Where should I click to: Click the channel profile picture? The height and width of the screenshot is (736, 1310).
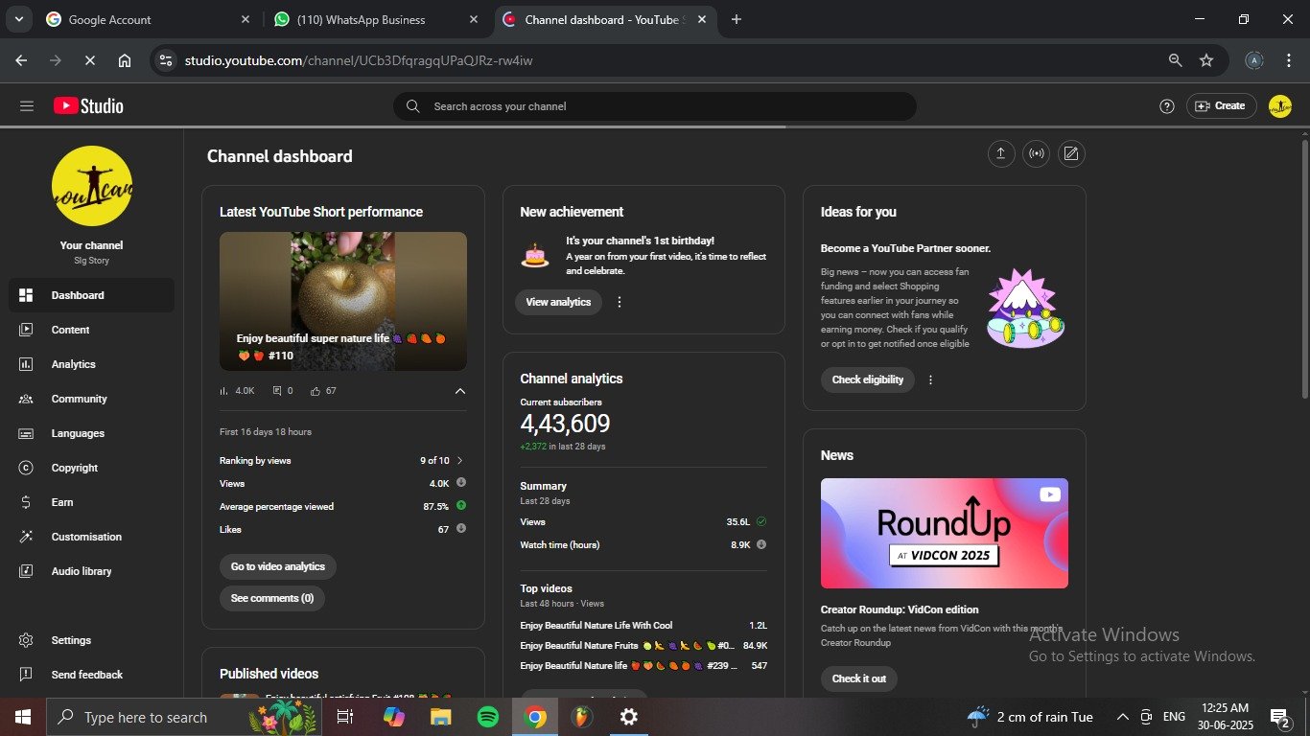point(92,186)
